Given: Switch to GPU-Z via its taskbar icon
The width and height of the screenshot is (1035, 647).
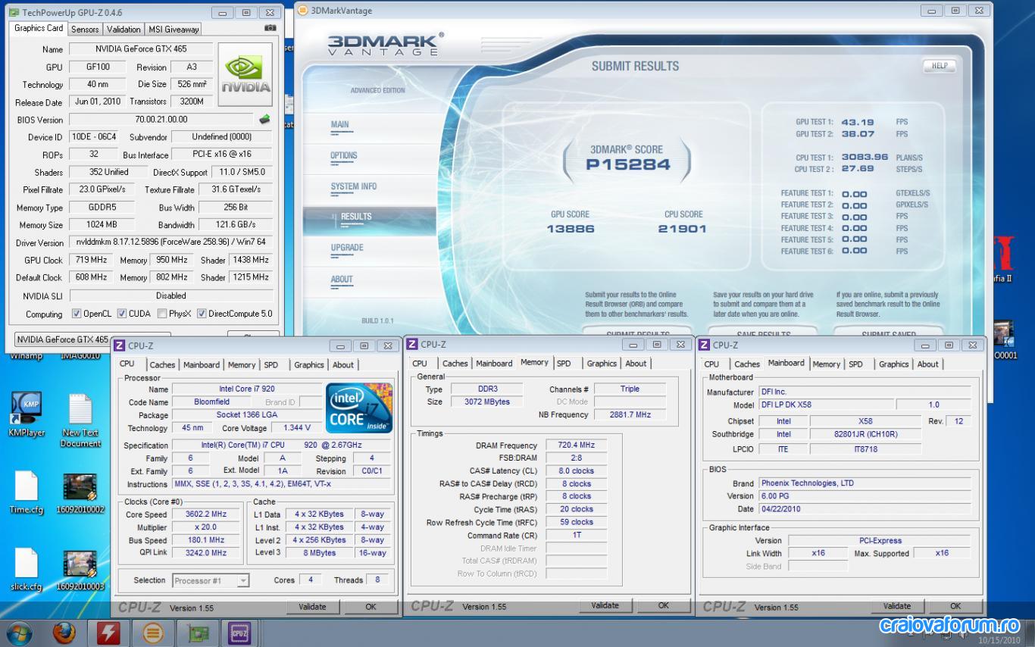Looking at the screenshot, I should tap(199, 633).
